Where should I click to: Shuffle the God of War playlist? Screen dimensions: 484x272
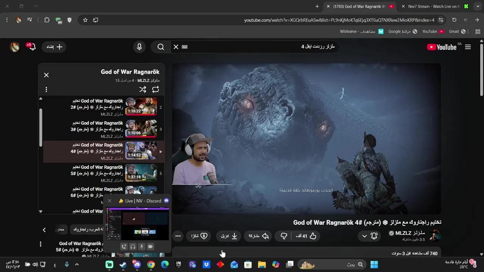pos(143,90)
